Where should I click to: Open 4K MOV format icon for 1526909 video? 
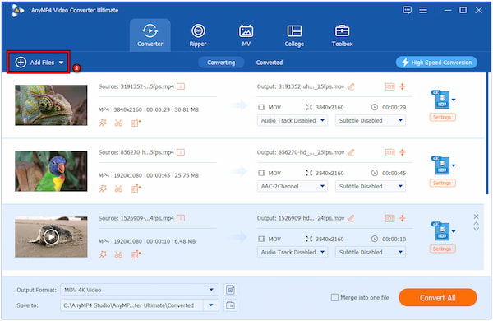(x=440, y=231)
